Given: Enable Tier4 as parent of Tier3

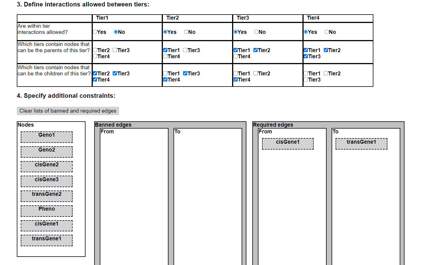Looking at the screenshot, I should (235, 56).
